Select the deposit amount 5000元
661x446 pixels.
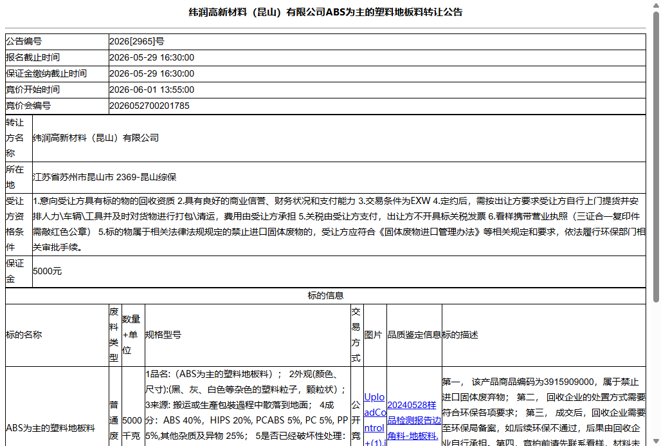pyautogui.click(x=47, y=272)
